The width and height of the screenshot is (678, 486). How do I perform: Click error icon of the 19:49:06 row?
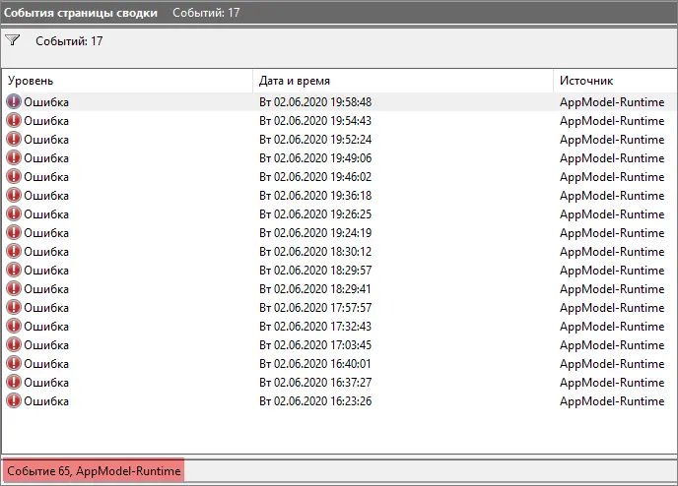(14, 157)
